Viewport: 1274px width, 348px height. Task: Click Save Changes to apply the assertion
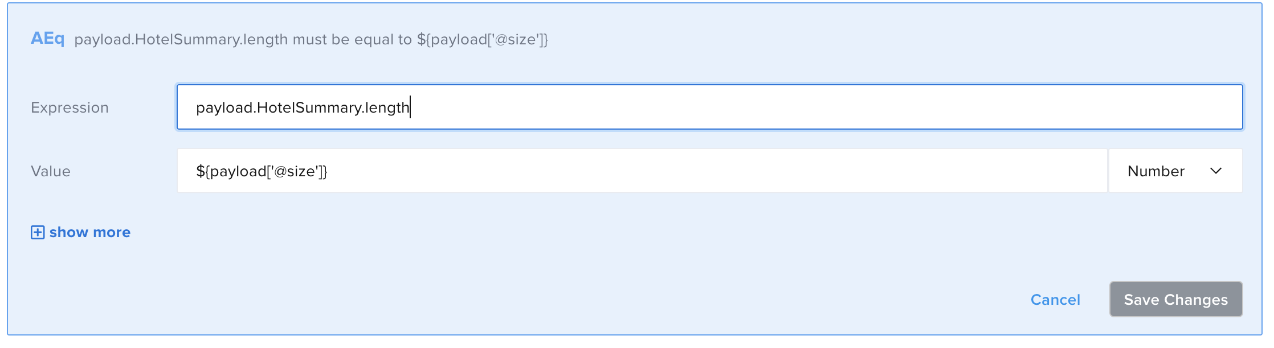[x=1175, y=299]
